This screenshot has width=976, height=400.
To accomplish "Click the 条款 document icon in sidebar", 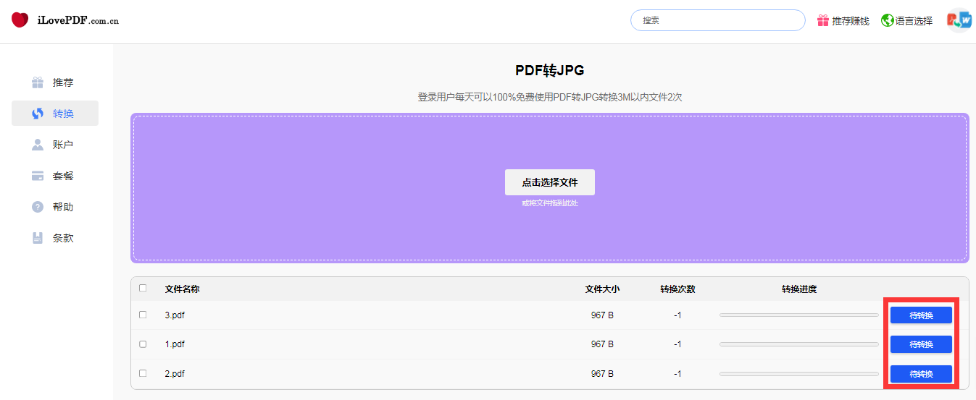I will tap(38, 238).
